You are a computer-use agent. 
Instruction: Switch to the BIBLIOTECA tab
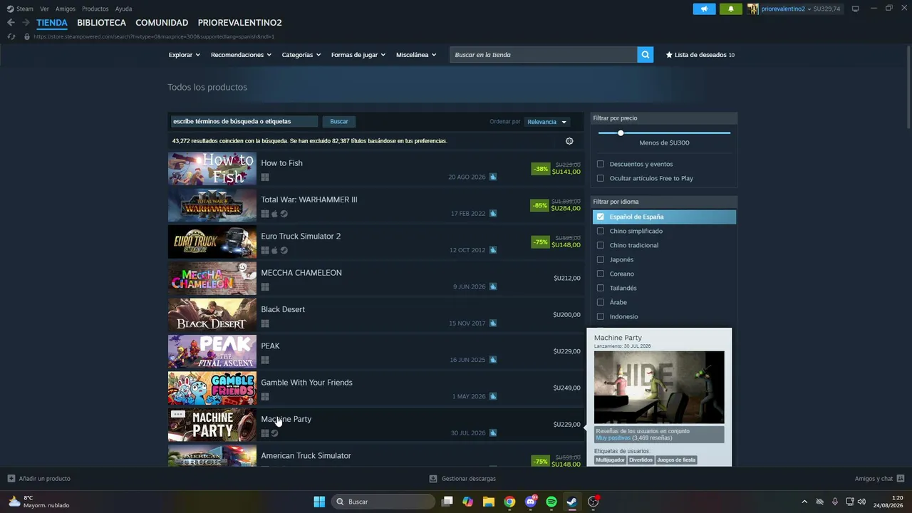(101, 23)
